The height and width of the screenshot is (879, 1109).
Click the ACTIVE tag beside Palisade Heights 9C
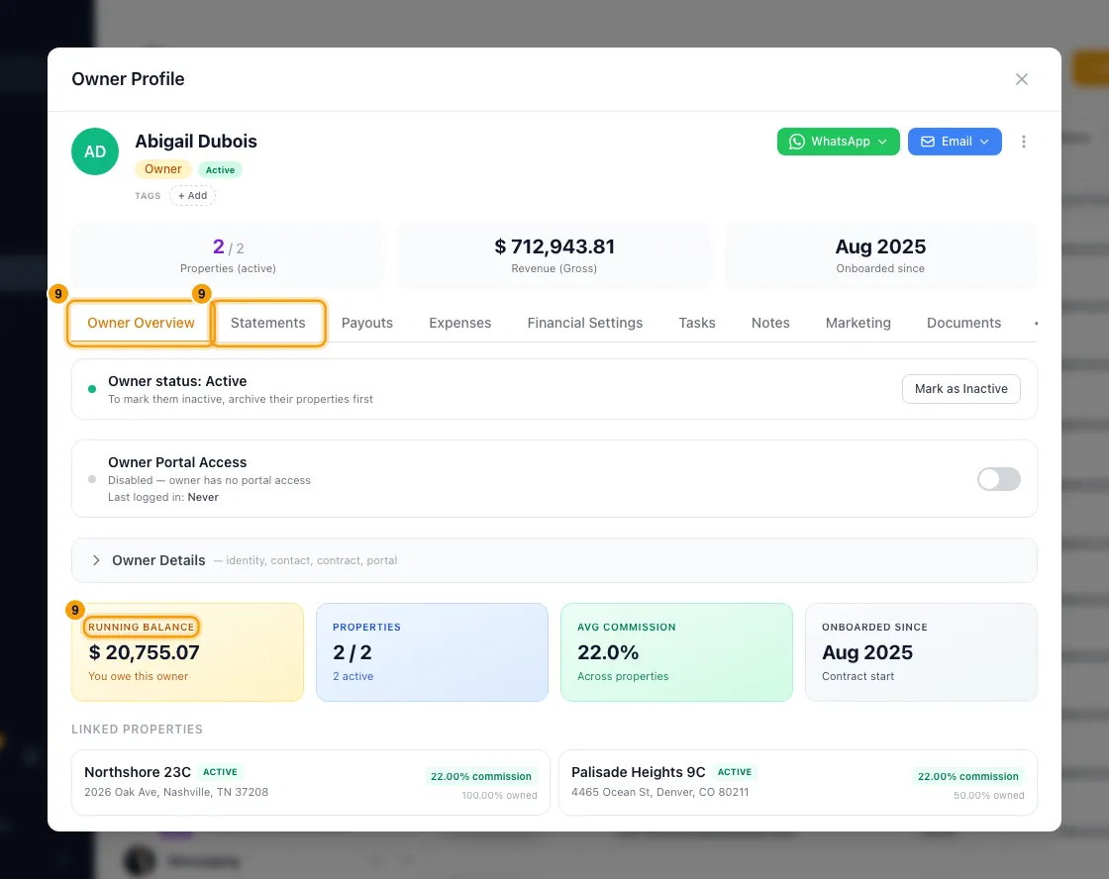(735, 772)
